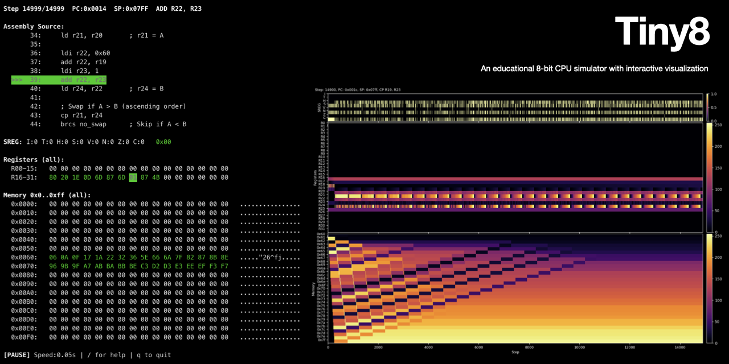The height and width of the screenshot is (364, 729).
Task: Select the highlighted register cell in R16–31
Action: [133, 177]
